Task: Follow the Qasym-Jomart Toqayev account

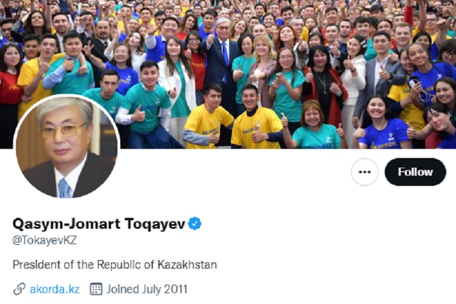Action: (x=416, y=172)
